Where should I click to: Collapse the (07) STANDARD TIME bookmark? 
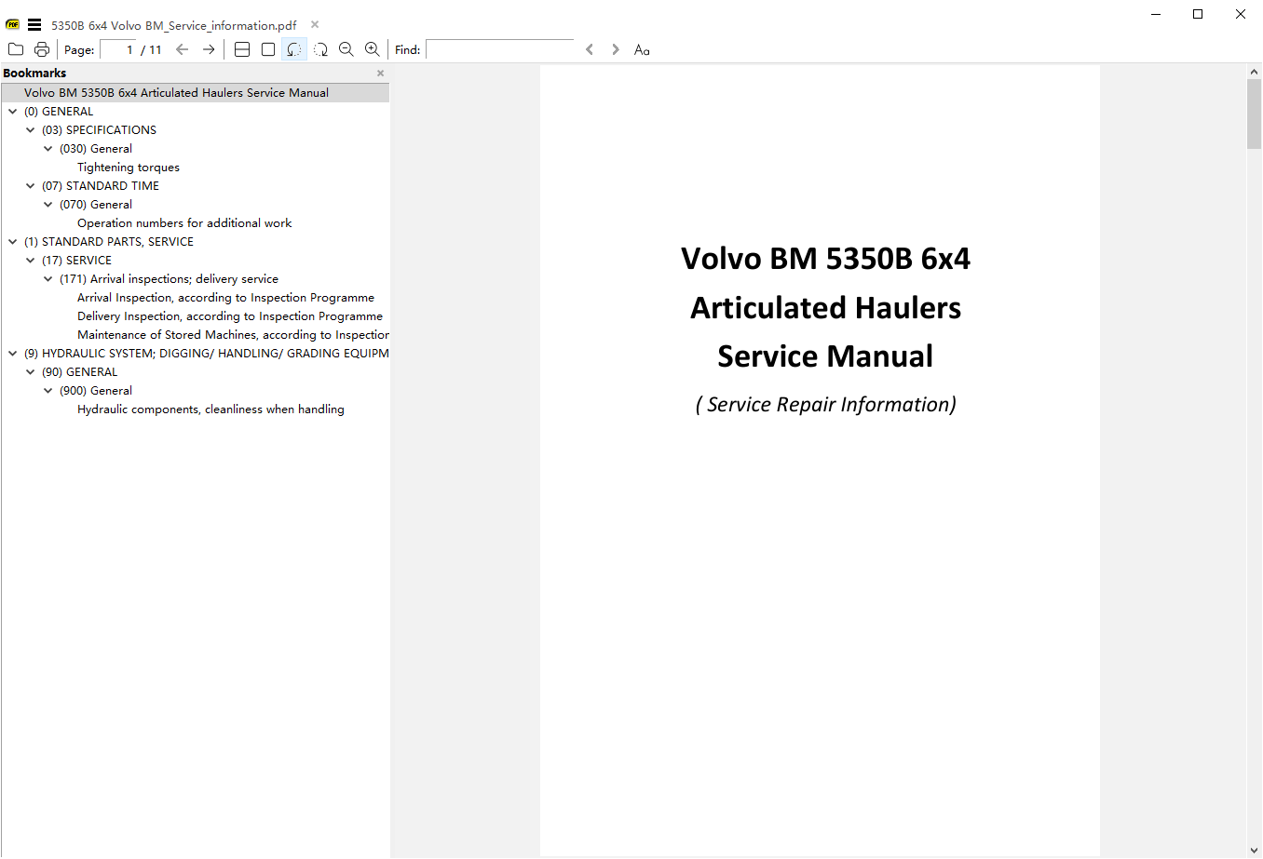click(31, 185)
